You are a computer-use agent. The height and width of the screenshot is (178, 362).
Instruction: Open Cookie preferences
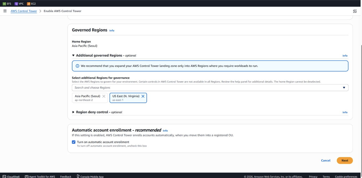[346, 176]
